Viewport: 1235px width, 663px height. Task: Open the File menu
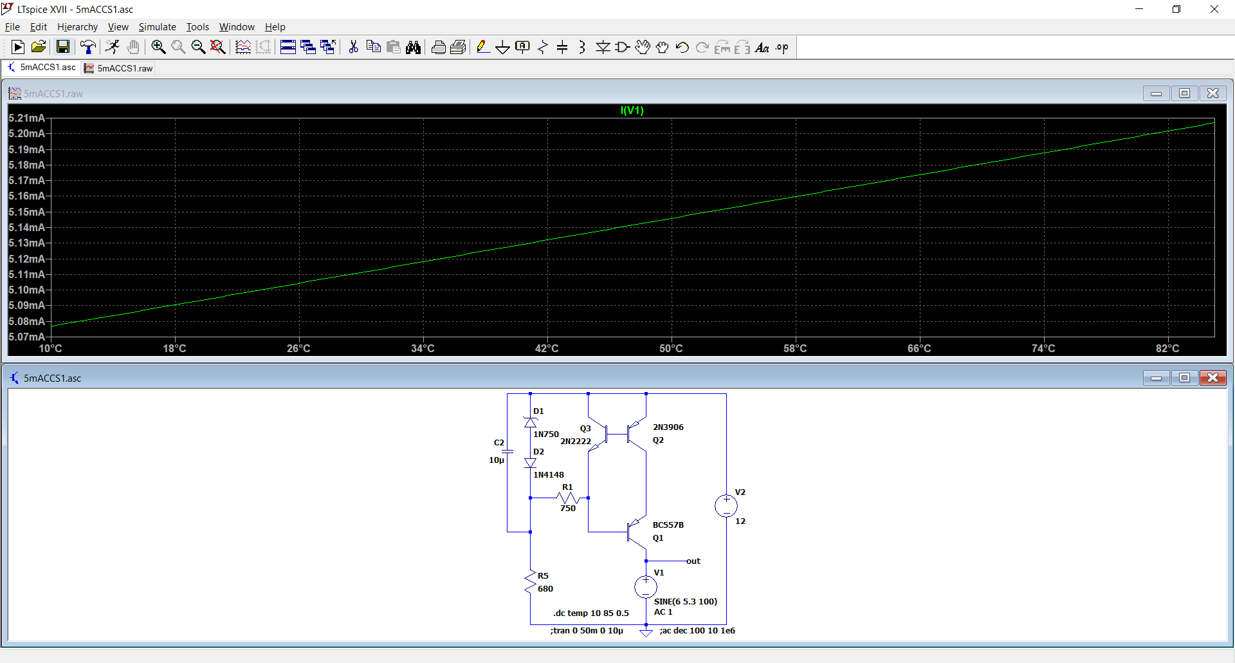coord(12,26)
